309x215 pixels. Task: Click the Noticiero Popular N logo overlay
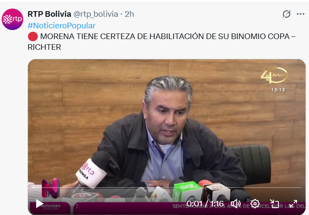pos(51,188)
